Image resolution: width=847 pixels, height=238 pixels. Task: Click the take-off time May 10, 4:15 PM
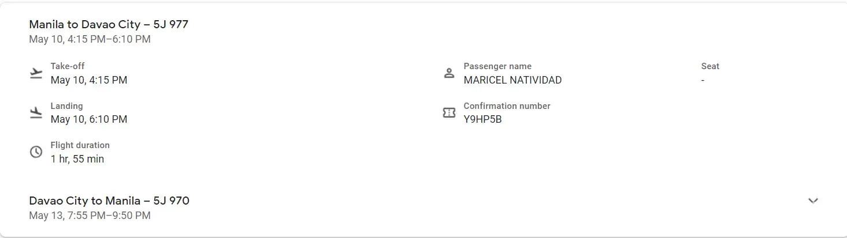(89, 80)
